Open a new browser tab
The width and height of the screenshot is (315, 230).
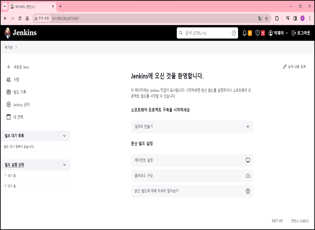[60, 7]
